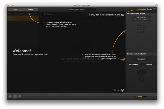
Task: Click the 'hide tips' text
Action: click(x=116, y=90)
